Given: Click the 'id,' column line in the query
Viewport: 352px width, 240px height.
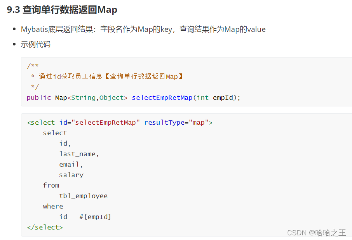Looking at the screenshot, I should [x=65, y=143].
